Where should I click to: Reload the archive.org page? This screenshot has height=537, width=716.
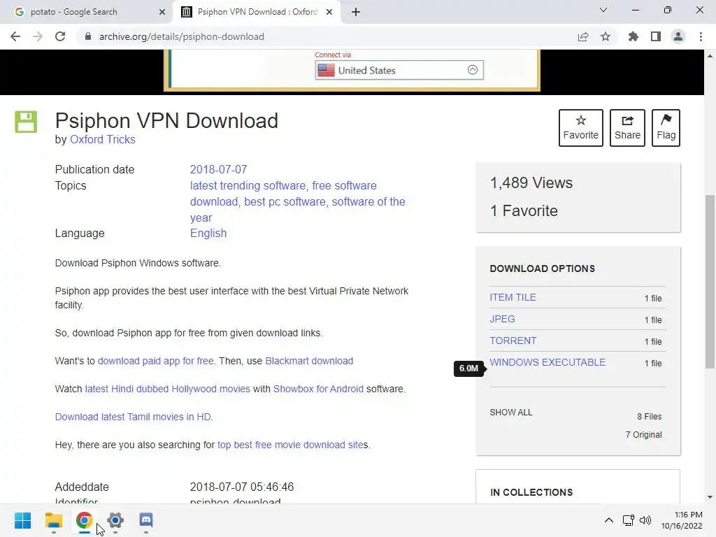60,36
